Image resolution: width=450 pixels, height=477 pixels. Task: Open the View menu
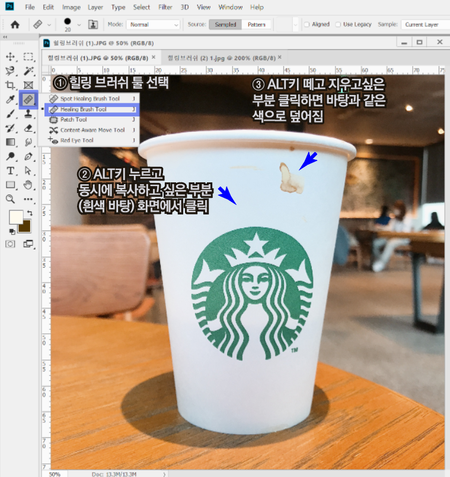[x=203, y=7]
